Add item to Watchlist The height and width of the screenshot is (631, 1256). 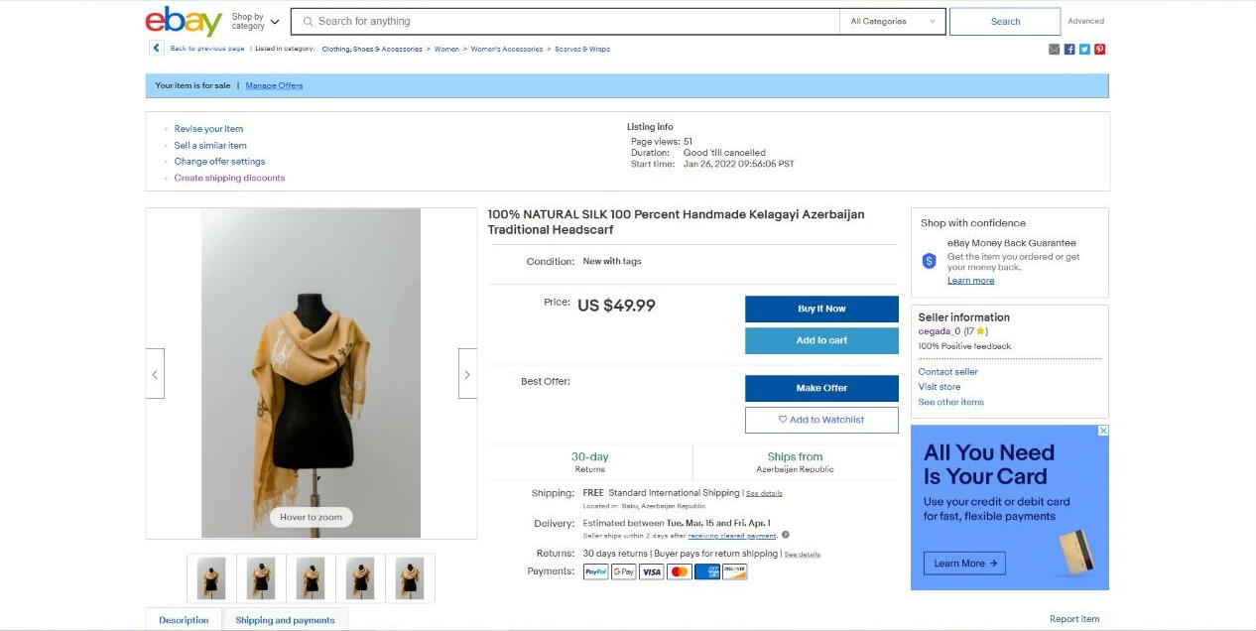coord(821,420)
